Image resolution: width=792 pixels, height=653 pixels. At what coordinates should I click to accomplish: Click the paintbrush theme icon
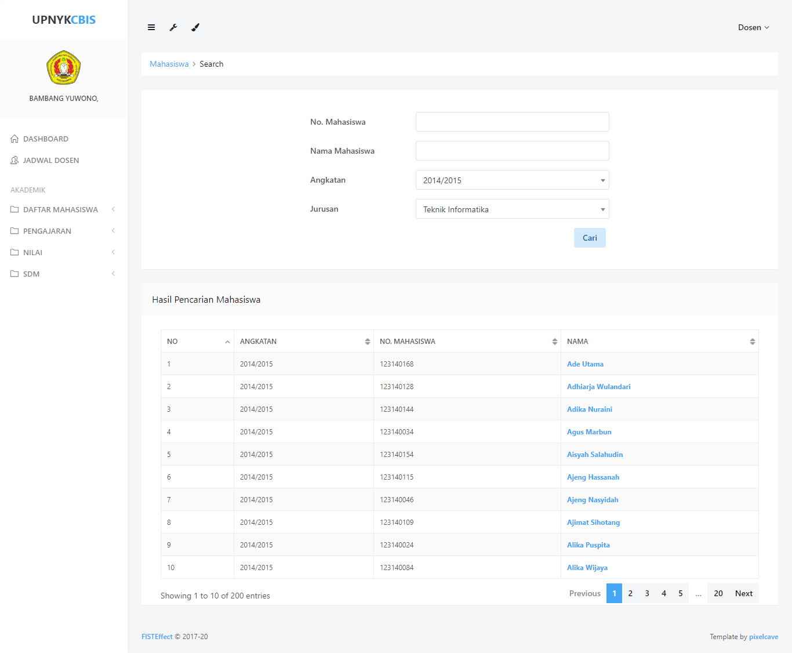(x=195, y=27)
